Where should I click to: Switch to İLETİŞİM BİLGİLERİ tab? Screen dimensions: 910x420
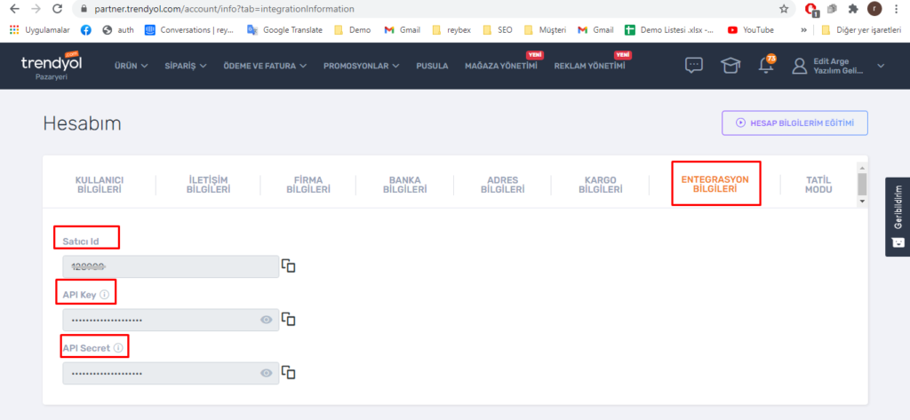208,185
